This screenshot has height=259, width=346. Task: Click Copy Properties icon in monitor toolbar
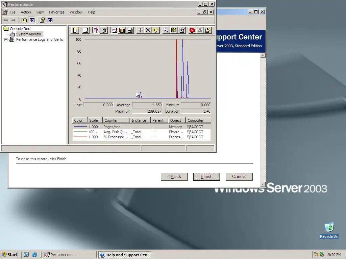[166, 30]
